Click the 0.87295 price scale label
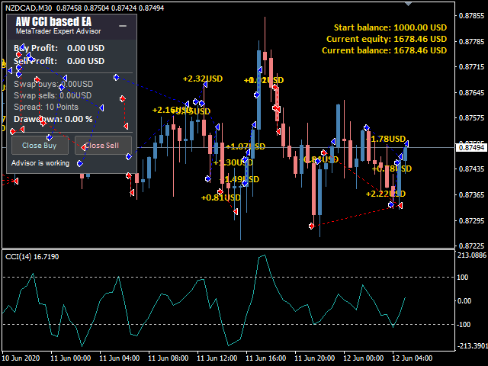 (x=471, y=220)
